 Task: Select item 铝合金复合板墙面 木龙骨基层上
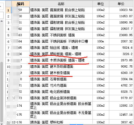(61, 115)
